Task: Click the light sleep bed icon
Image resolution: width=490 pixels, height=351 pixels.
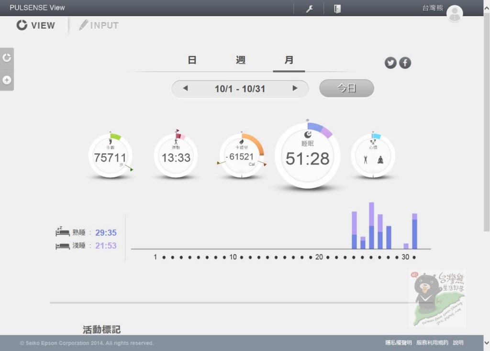Action: coord(63,246)
